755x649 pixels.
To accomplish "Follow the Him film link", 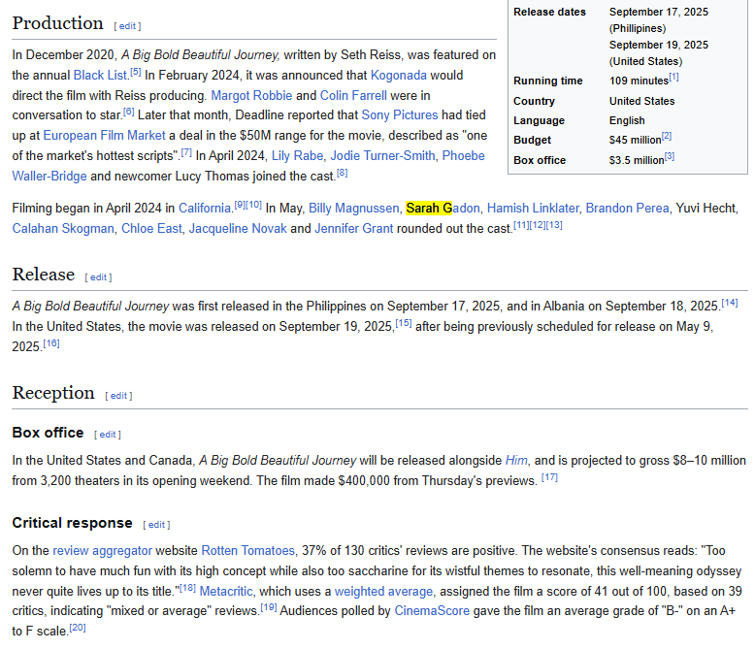I will pos(516,461).
